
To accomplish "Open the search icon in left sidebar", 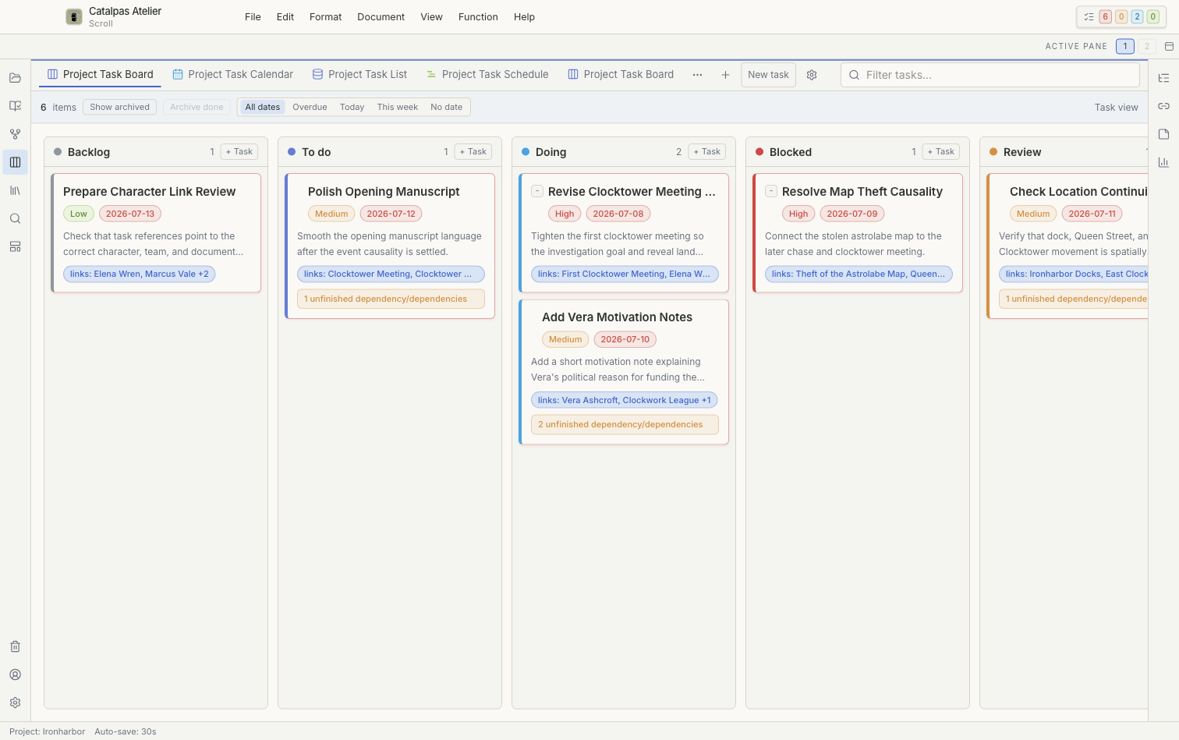I will pos(15,218).
